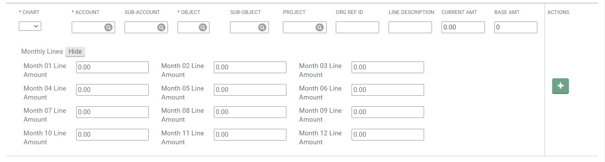Open the Account lookup search icon
The width and height of the screenshot is (605, 162).
click(109, 28)
